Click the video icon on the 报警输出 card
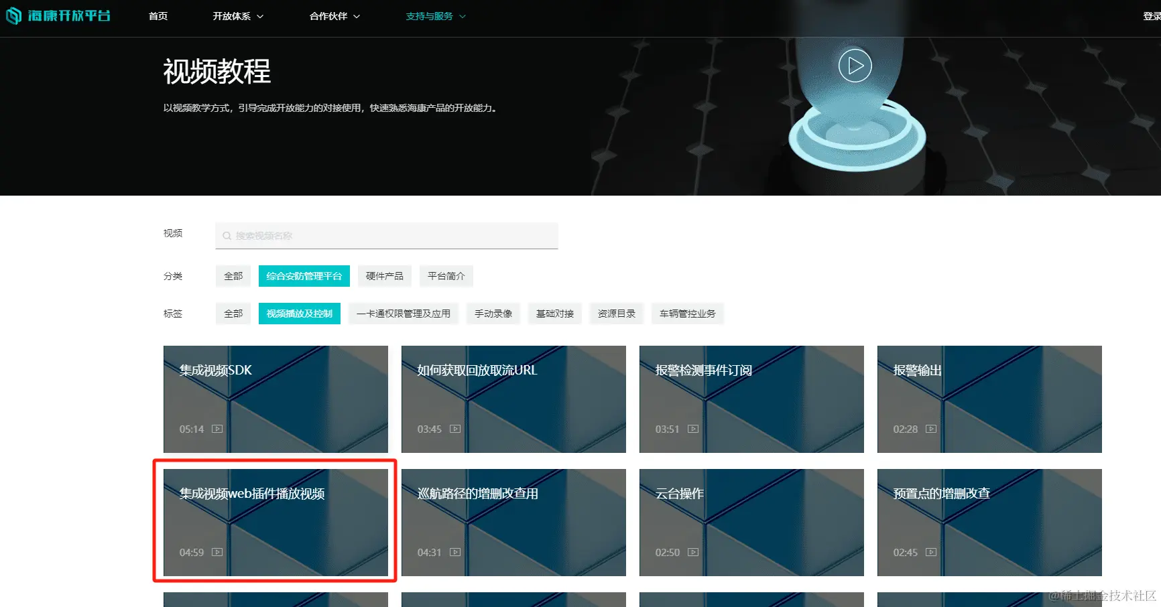This screenshot has width=1161, height=607. pyautogui.click(x=931, y=429)
